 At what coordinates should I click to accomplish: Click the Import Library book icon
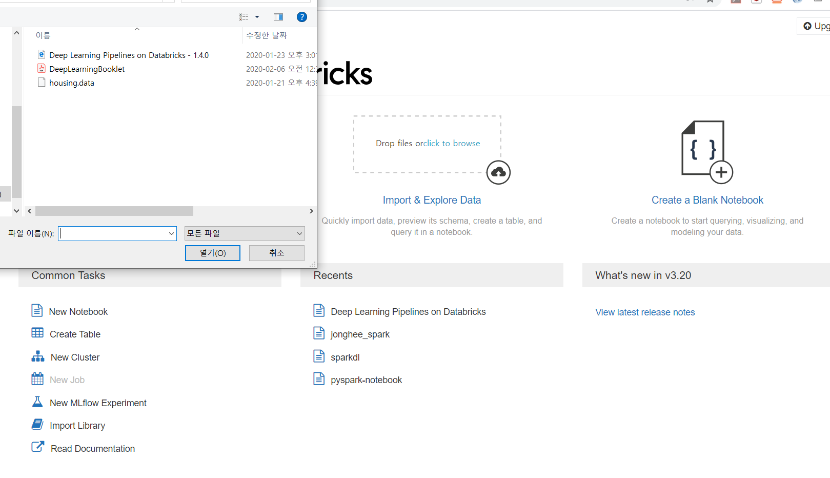click(37, 424)
